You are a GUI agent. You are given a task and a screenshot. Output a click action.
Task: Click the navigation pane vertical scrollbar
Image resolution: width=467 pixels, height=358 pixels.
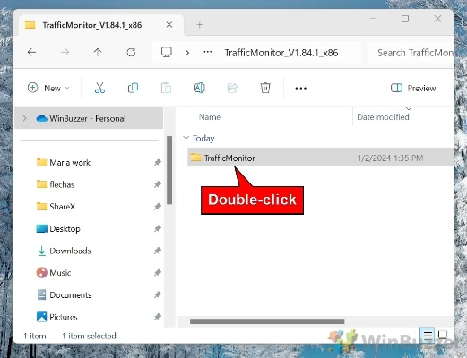tap(169, 170)
